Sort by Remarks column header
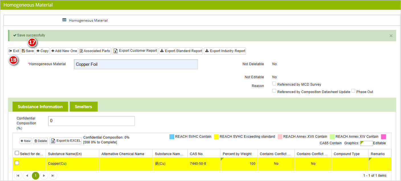Image resolution: width=401 pixels, height=181 pixels. (x=380, y=154)
